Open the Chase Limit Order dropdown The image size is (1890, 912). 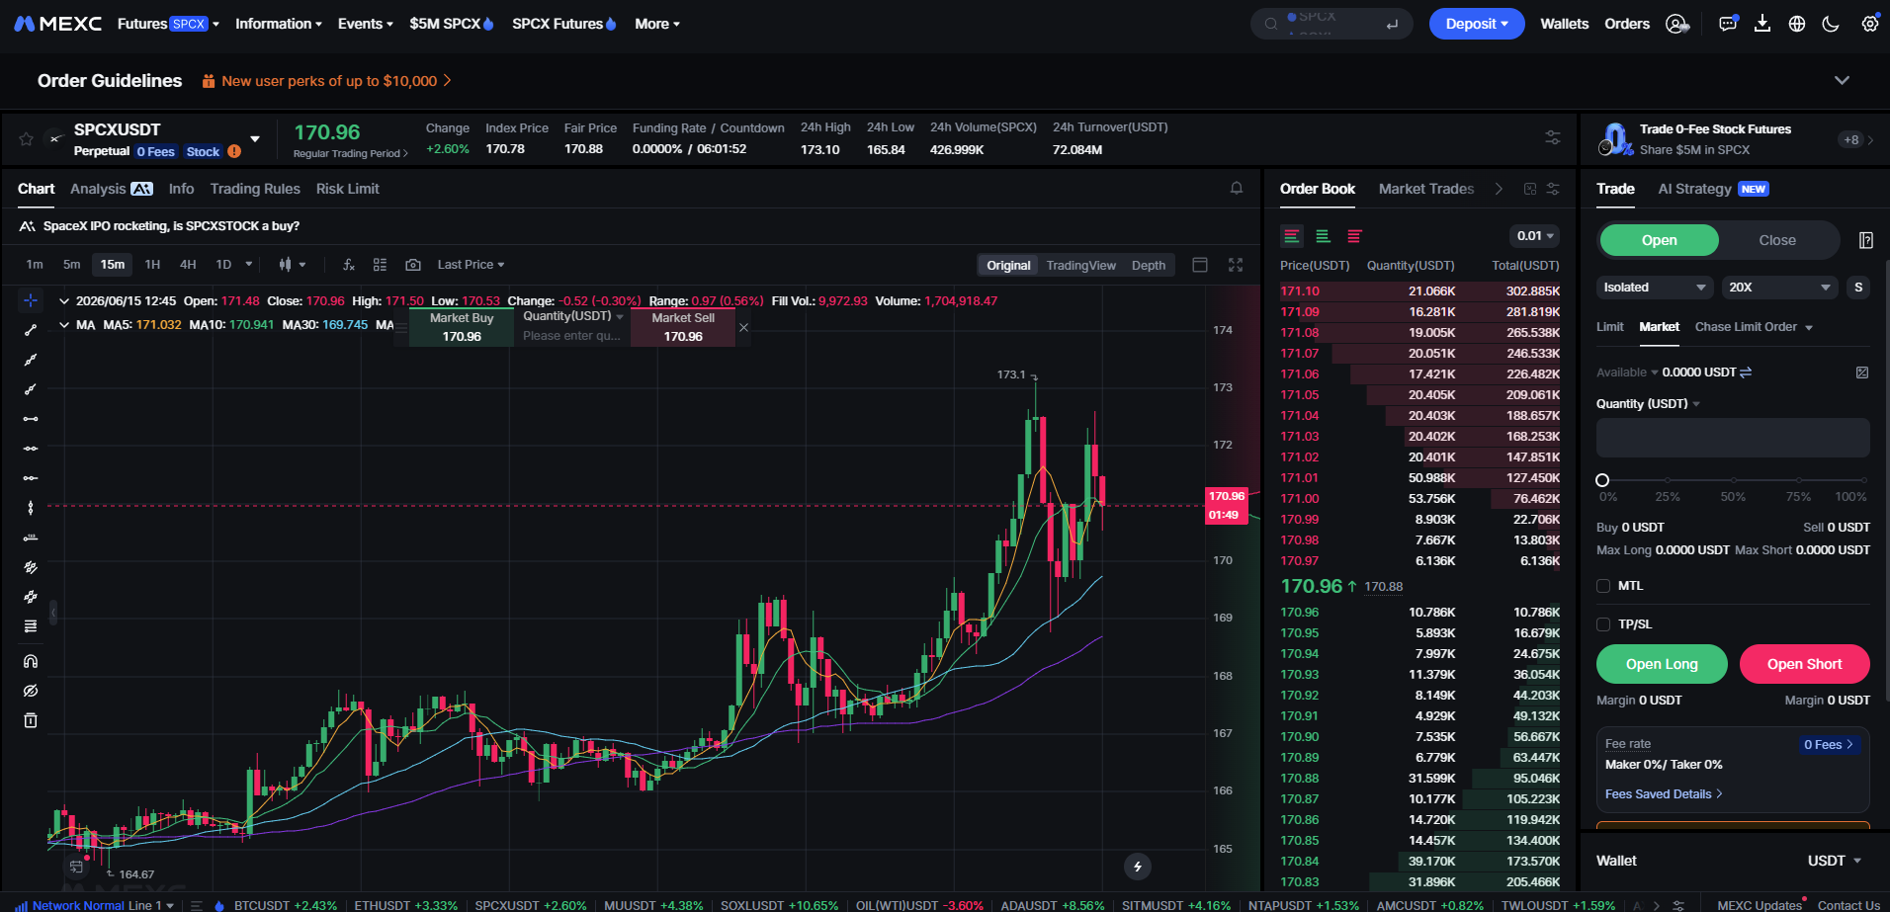point(1754,327)
